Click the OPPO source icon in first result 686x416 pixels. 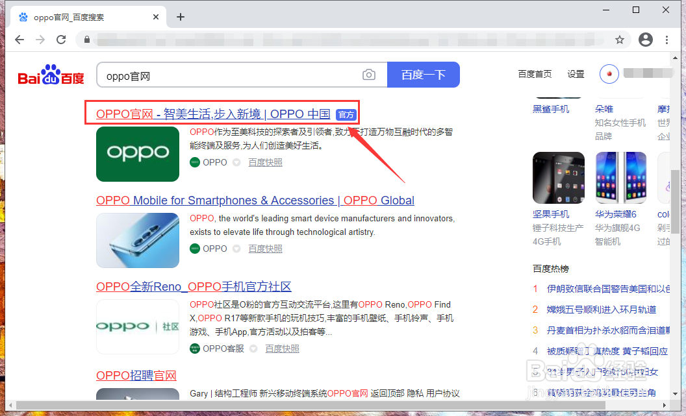pyautogui.click(x=195, y=162)
